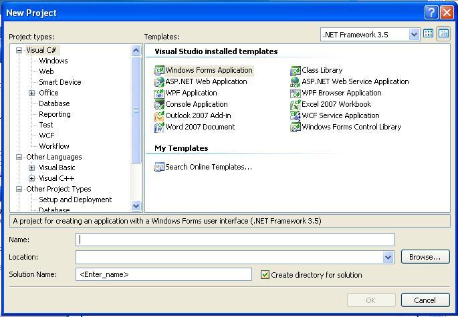Screen dimensions: 458x317
Task: Open the .NET Framework version dropdown
Action: (414, 35)
